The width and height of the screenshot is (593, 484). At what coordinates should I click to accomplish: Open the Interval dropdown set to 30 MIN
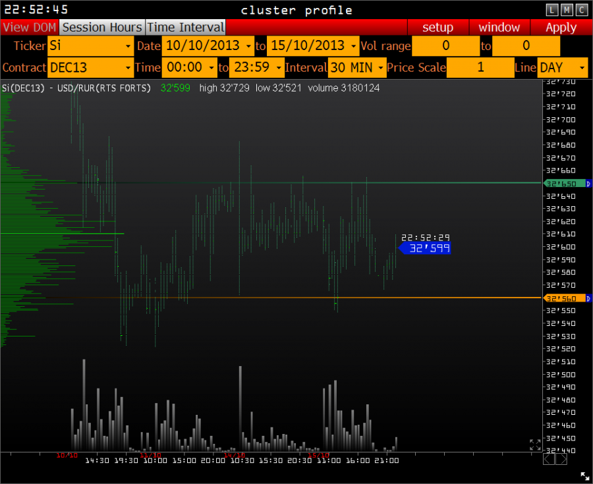[x=357, y=67]
